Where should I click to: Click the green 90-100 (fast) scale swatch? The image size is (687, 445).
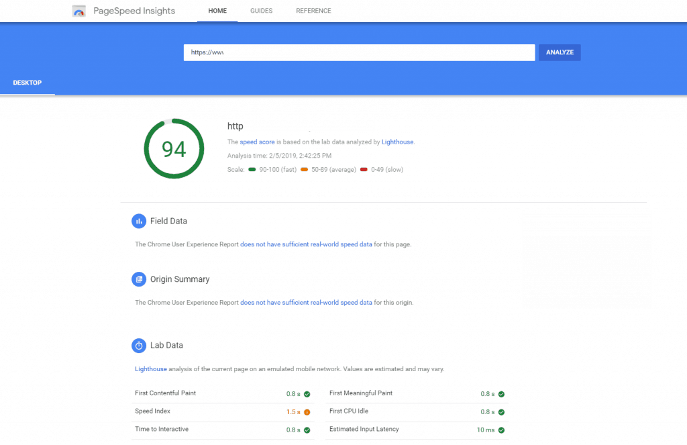[x=252, y=170]
